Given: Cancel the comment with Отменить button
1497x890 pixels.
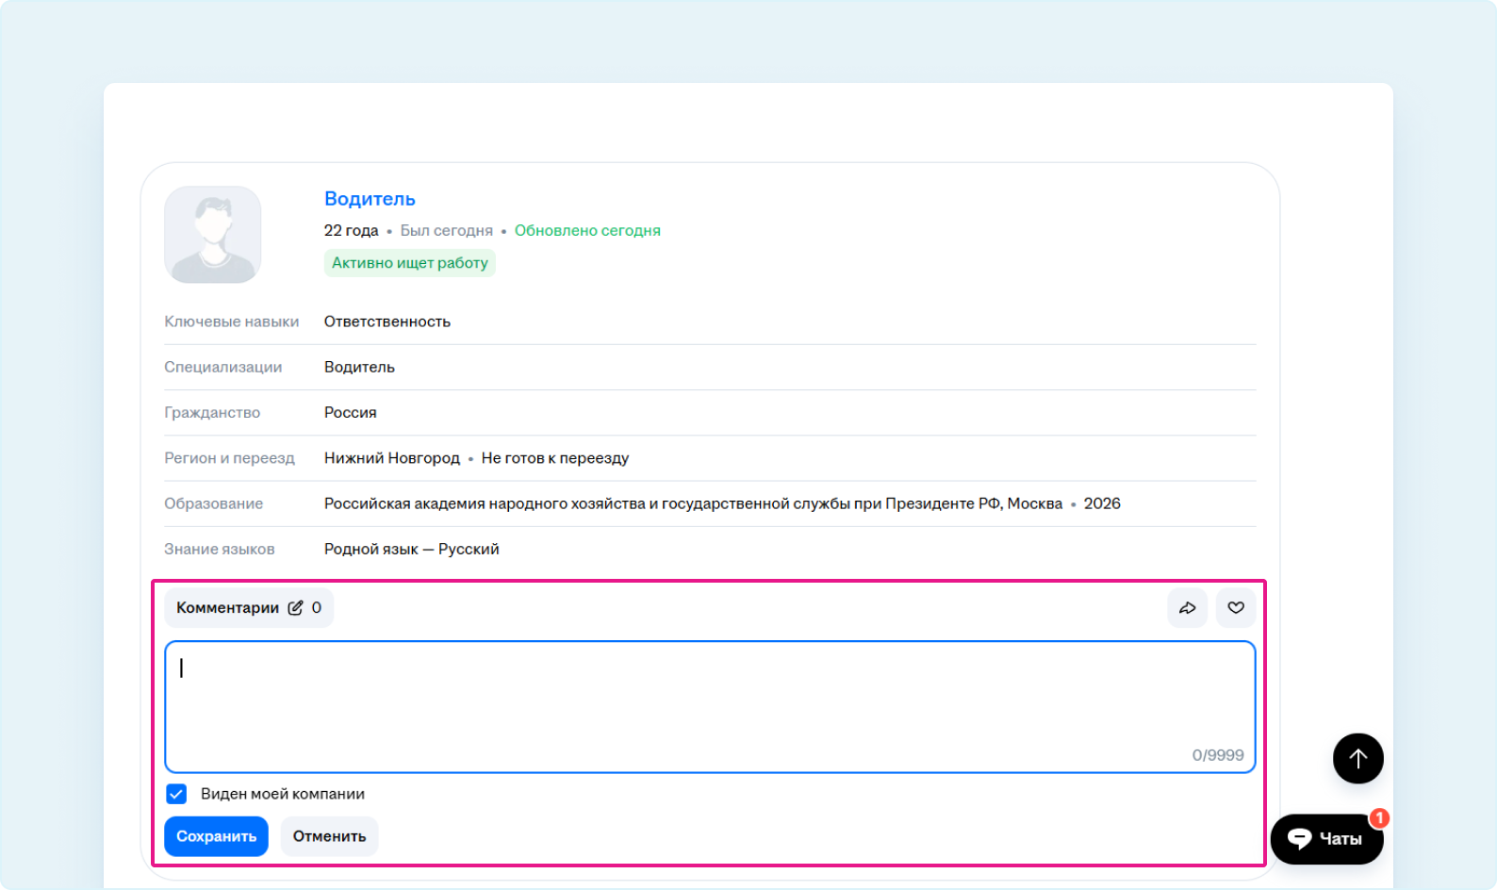Looking at the screenshot, I should 329,836.
